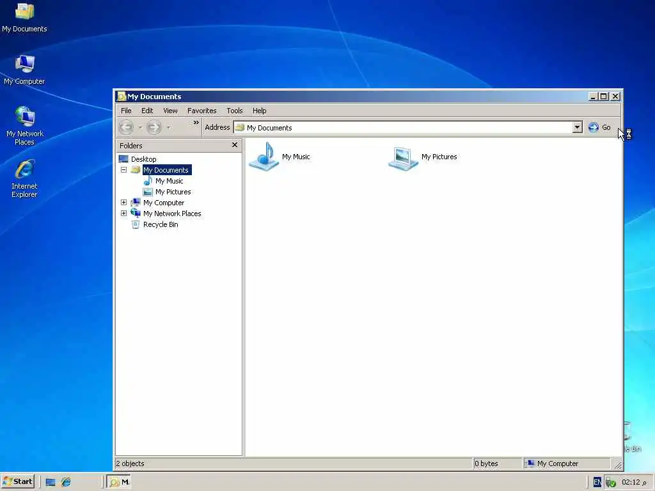This screenshot has width=655, height=491.
Task: Open the Favorites menu
Action: pos(201,111)
